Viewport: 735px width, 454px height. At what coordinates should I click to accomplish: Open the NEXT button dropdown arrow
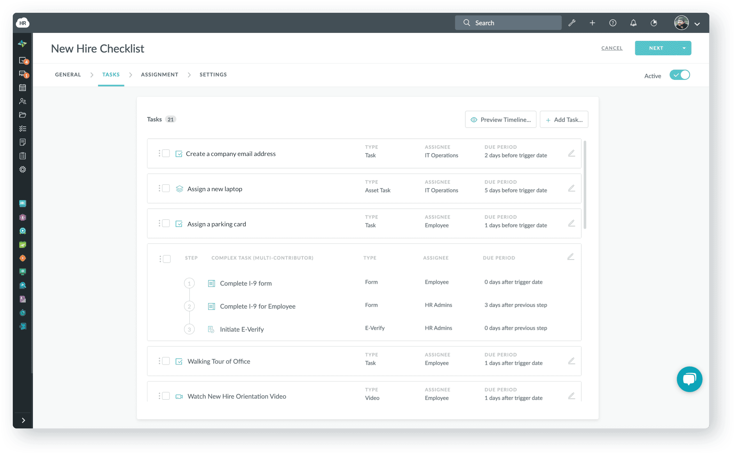tap(684, 48)
